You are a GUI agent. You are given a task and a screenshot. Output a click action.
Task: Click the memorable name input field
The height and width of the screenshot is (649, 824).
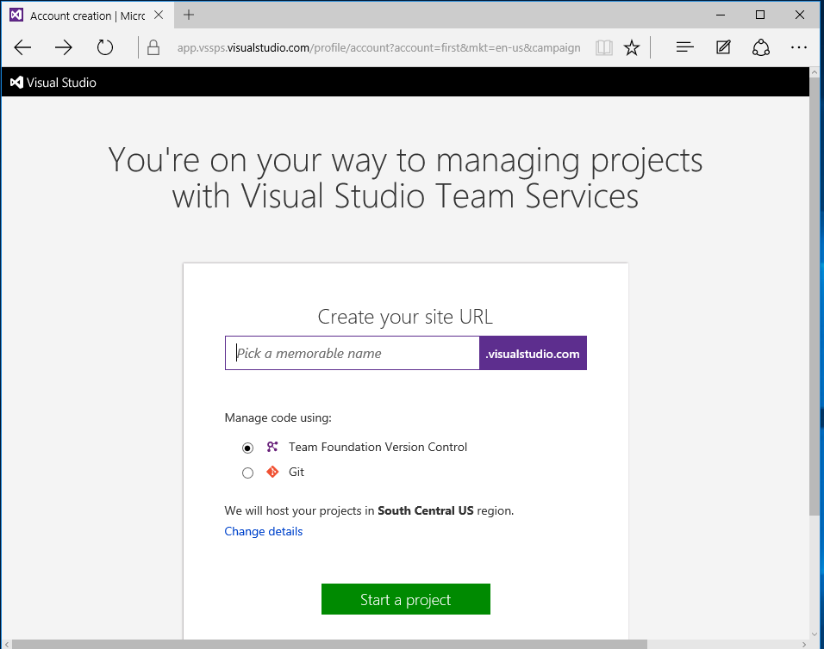tap(352, 353)
